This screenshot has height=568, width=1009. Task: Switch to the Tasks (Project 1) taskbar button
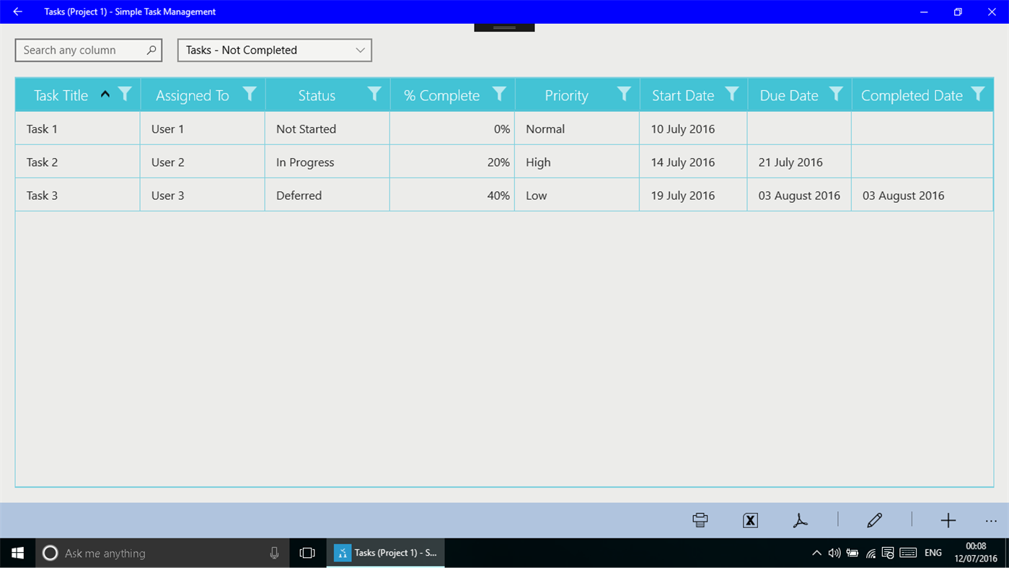(x=386, y=552)
